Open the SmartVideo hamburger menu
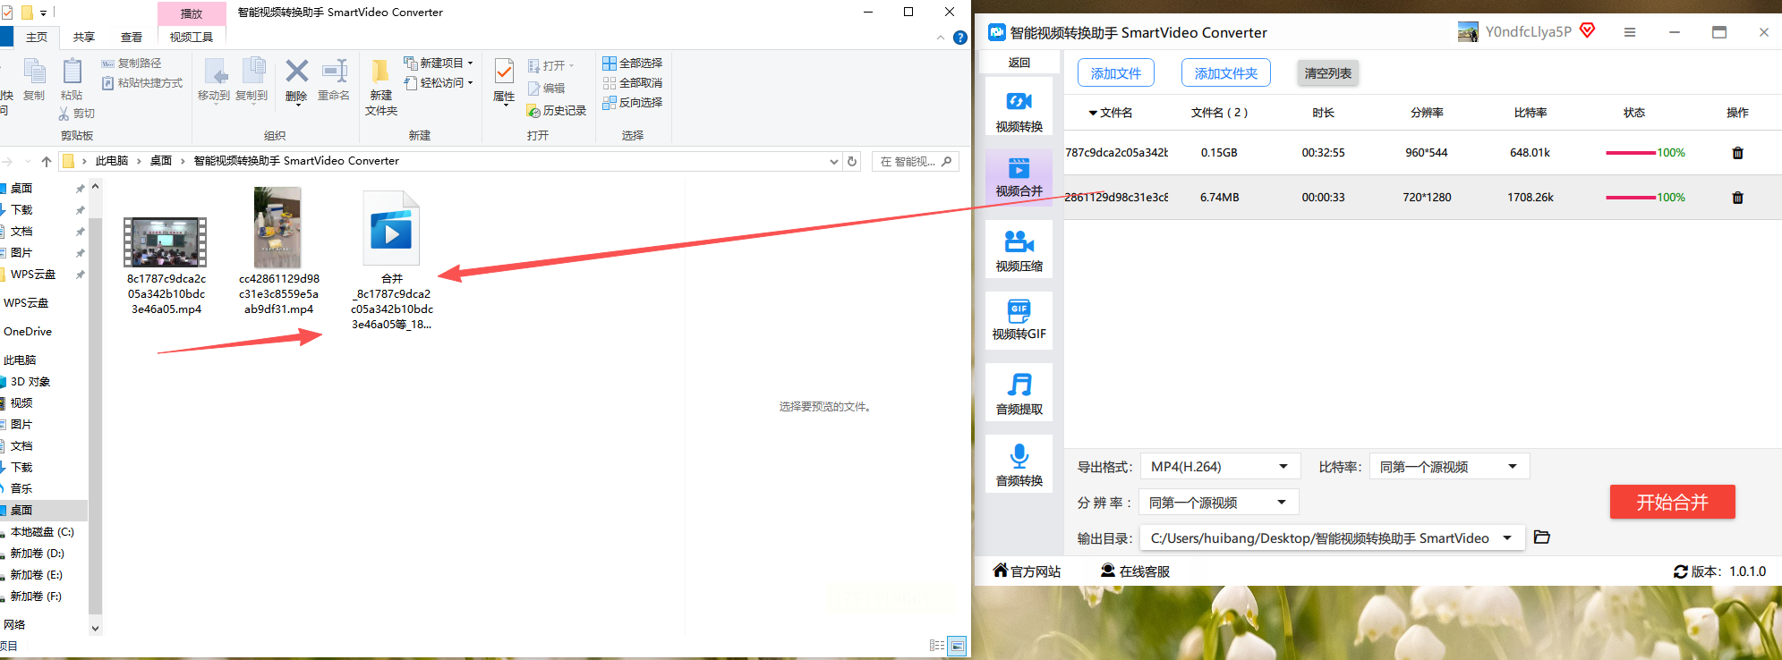1782x660 pixels. pyautogui.click(x=1630, y=32)
